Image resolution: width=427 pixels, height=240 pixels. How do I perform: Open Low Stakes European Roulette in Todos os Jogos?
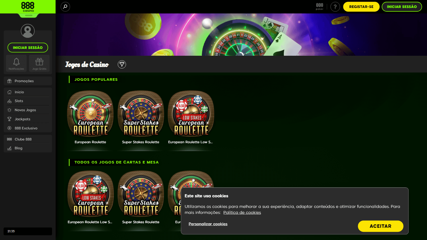pos(91,194)
